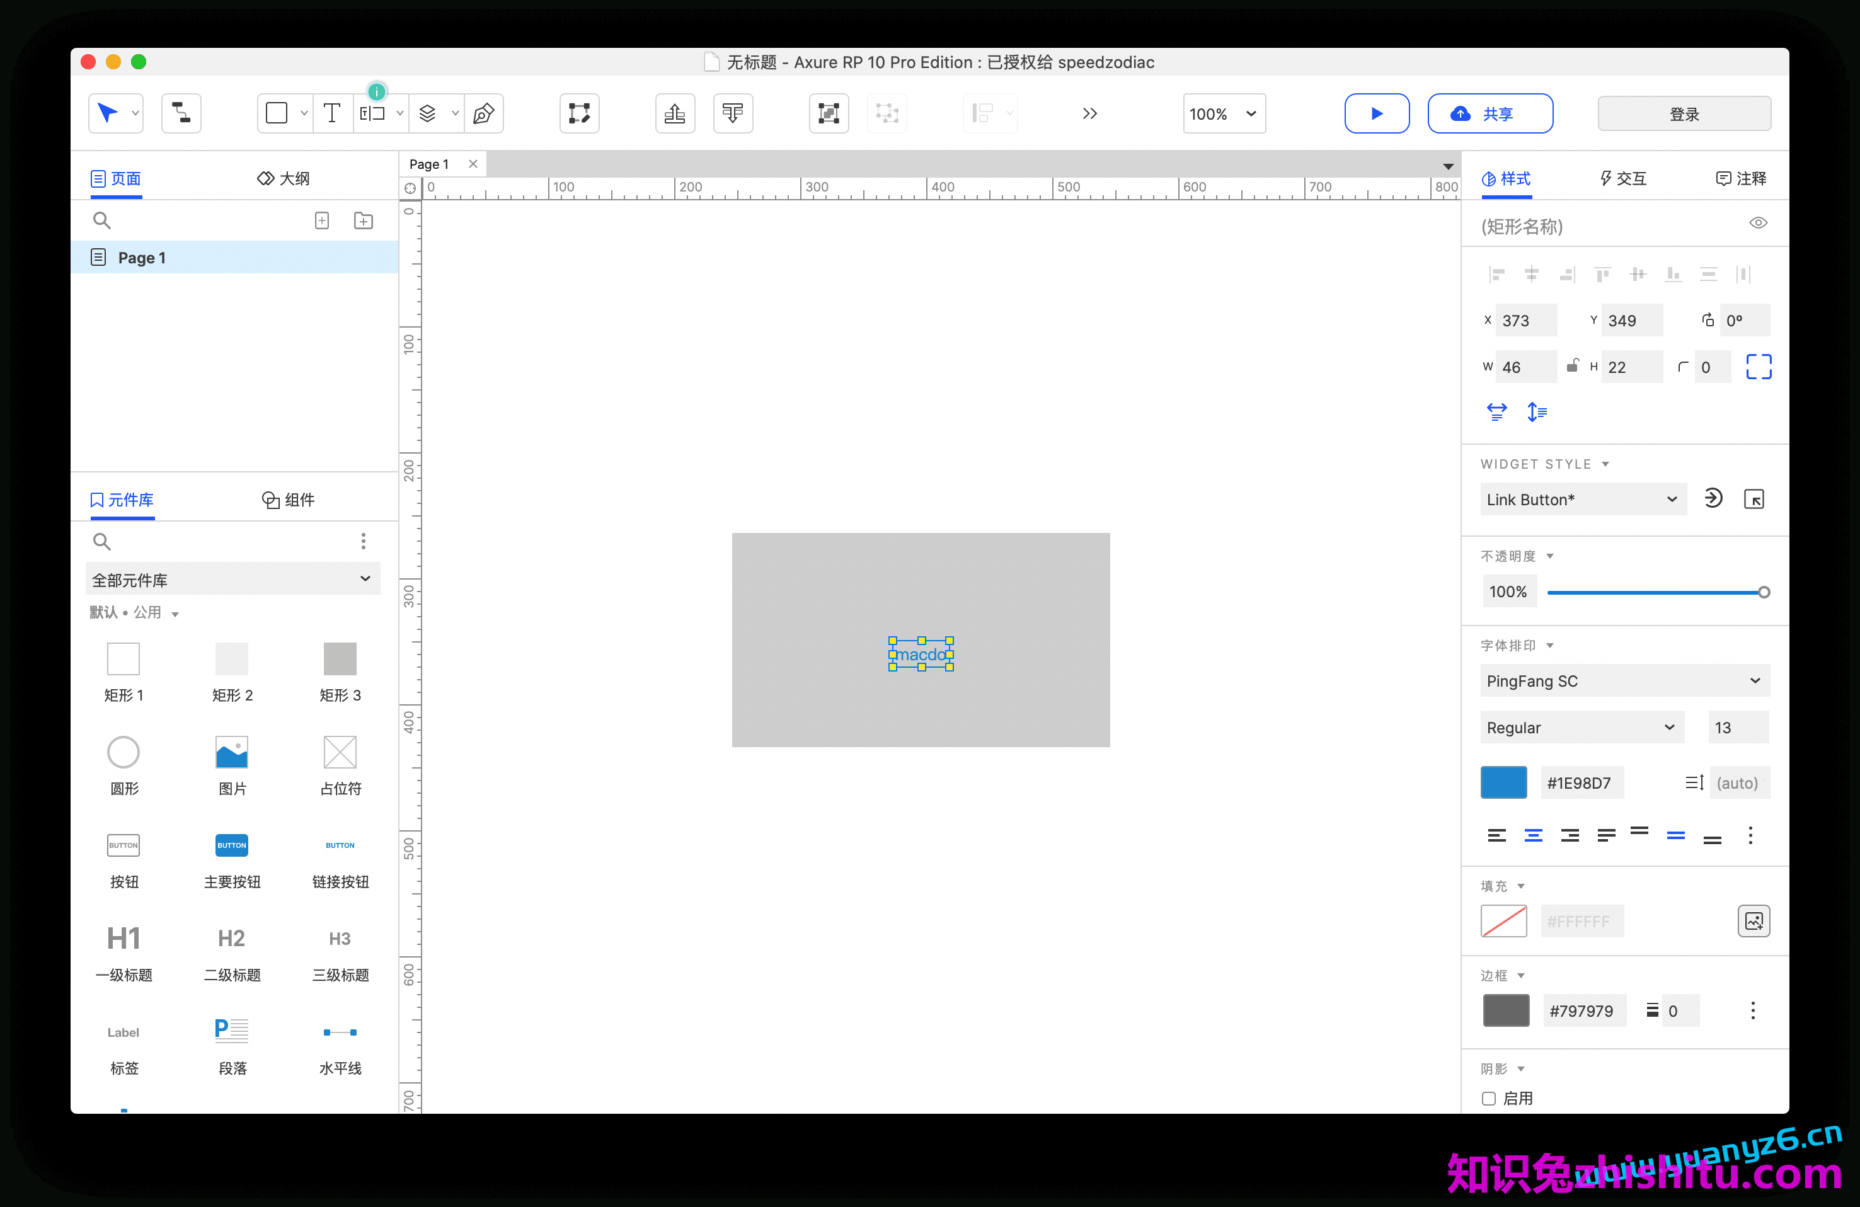Viewport: 1860px width, 1207px height.
Task: Click the 登录 login button
Action: coord(1684,114)
